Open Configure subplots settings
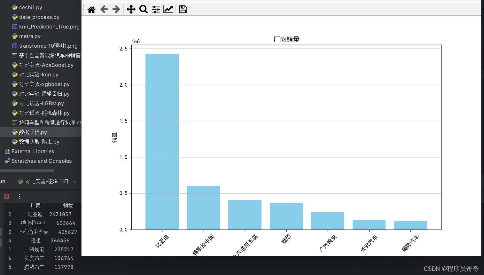 [x=156, y=9]
